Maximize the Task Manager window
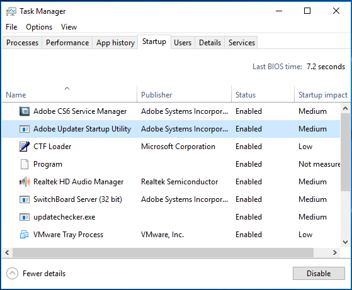The height and width of the screenshot is (290, 352). [x=307, y=11]
